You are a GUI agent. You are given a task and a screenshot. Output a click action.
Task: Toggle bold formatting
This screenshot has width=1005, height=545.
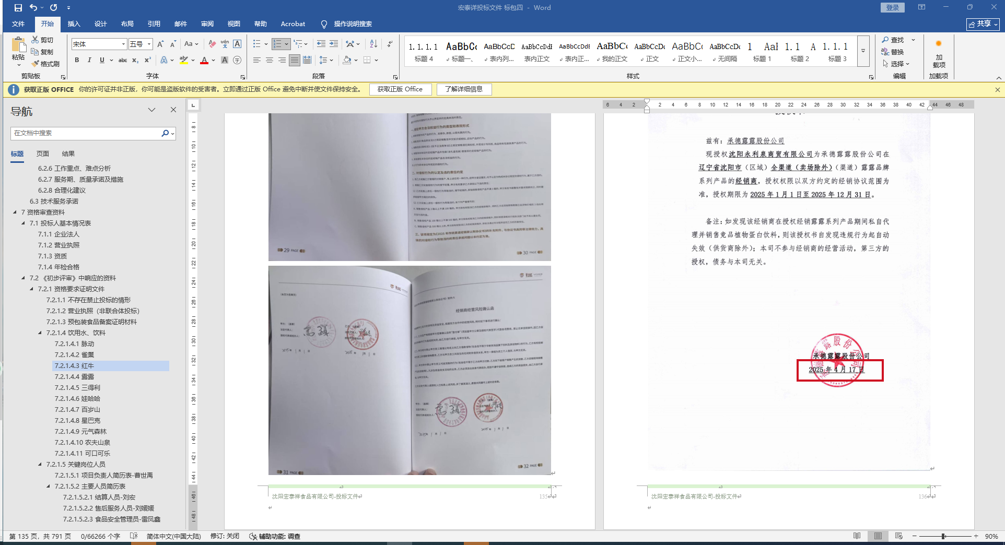tap(77, 60)
